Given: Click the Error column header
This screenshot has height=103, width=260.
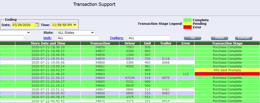Looking at the screenshot, I should 186,43.
